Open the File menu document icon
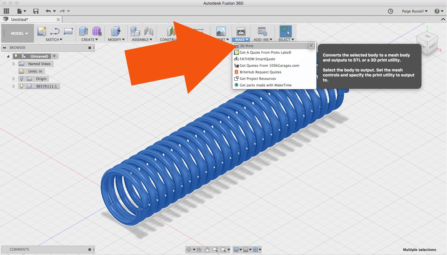The width and height of the screenshot is (447, 255). (20, 11)
